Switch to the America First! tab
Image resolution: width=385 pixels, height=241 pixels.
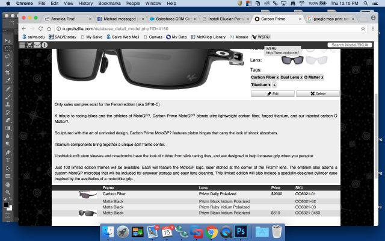67,19
